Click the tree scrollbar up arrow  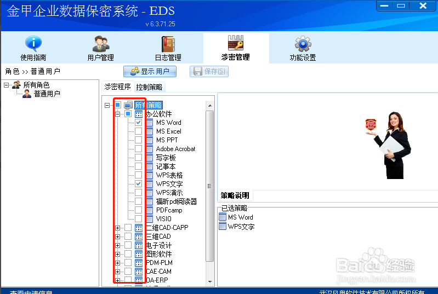click(x=210, y=106)
